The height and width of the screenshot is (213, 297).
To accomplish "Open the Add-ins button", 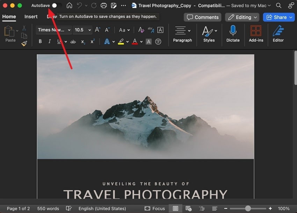I will click(256, 34).
